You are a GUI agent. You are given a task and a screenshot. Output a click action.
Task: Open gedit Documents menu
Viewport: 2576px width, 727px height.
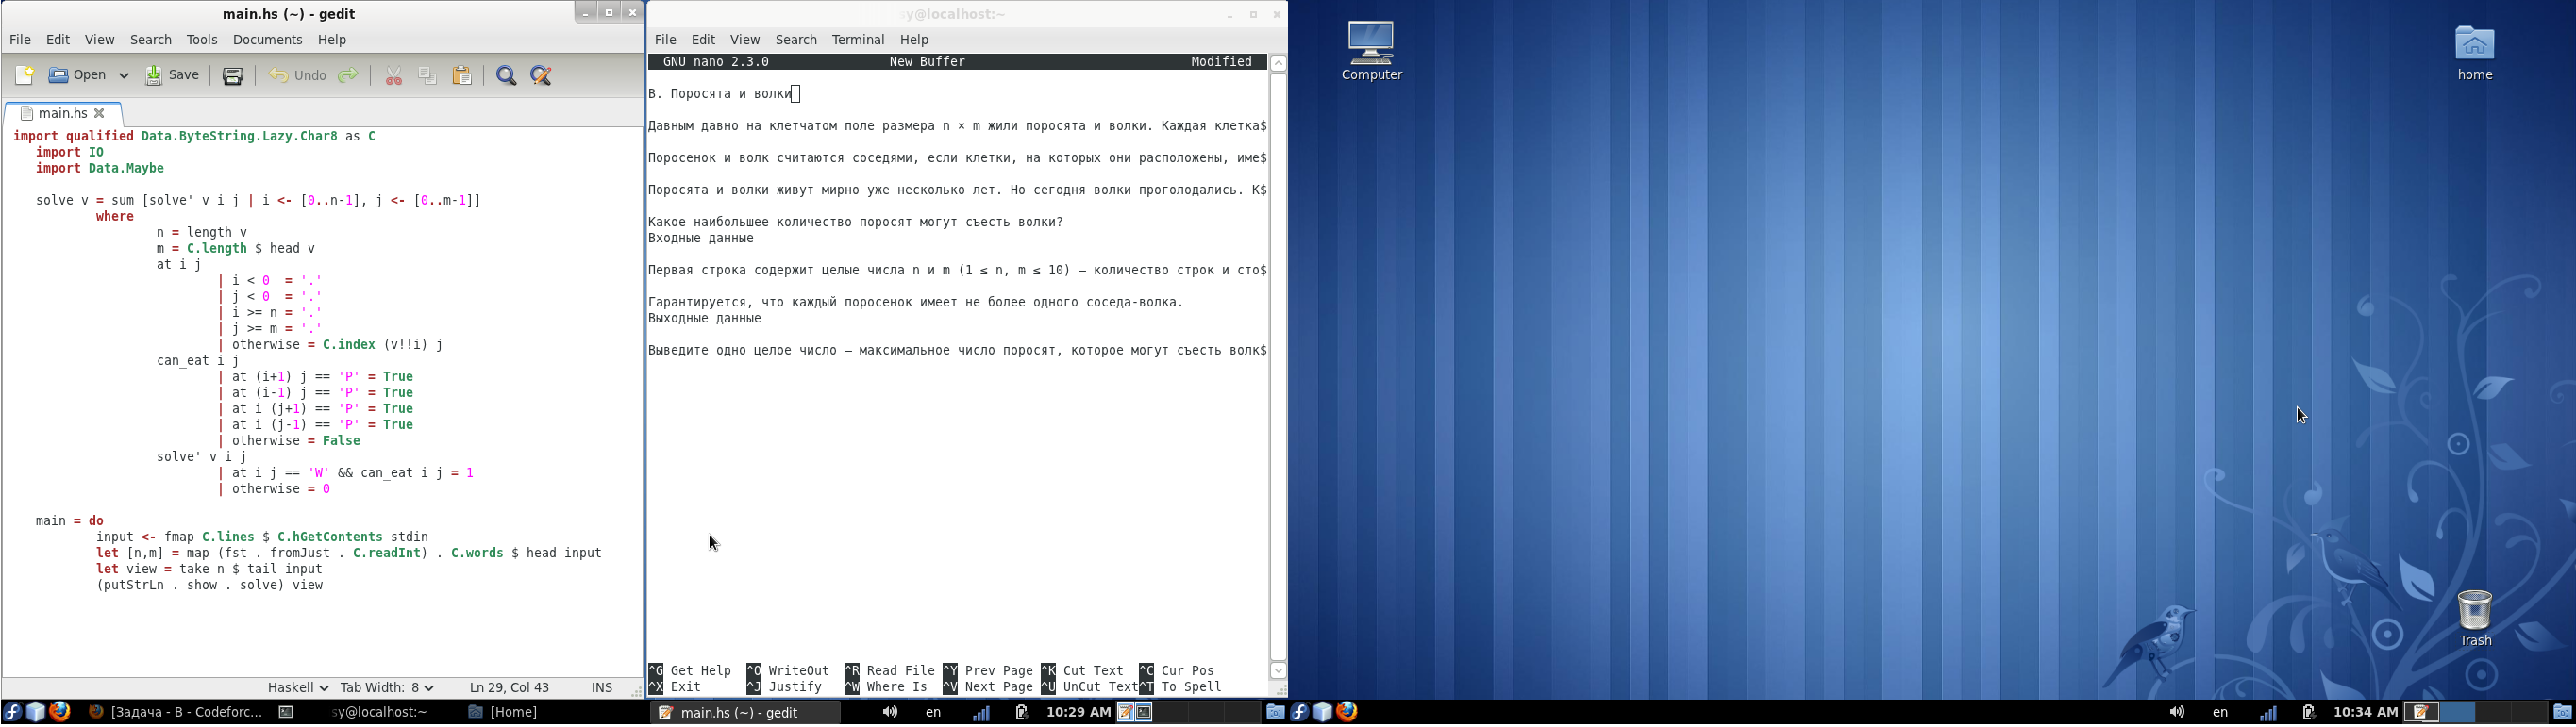click(268, 41)
